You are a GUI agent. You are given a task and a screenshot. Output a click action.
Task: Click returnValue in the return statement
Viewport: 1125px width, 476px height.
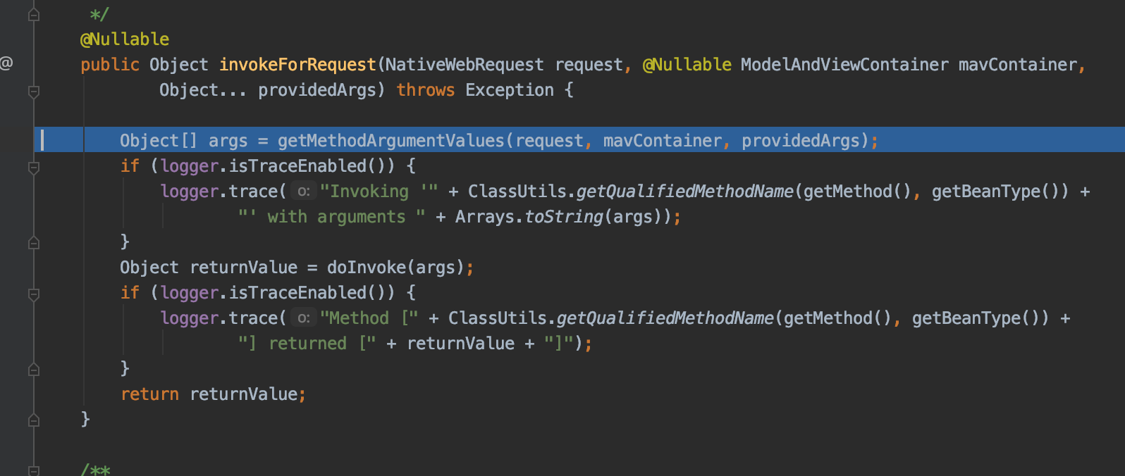[244, 394]
